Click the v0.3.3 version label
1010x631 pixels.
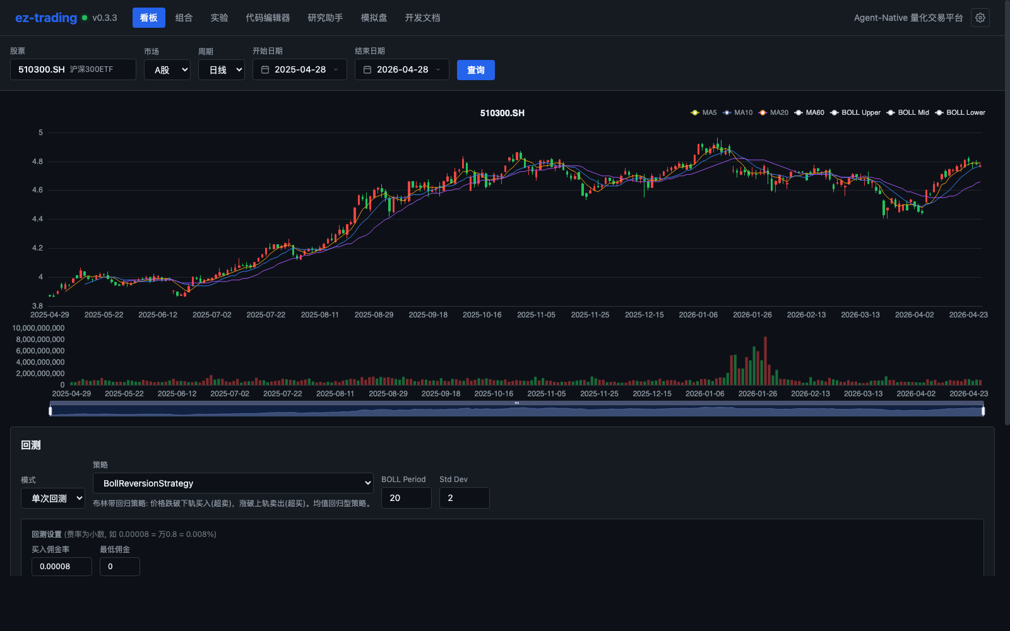105,18
